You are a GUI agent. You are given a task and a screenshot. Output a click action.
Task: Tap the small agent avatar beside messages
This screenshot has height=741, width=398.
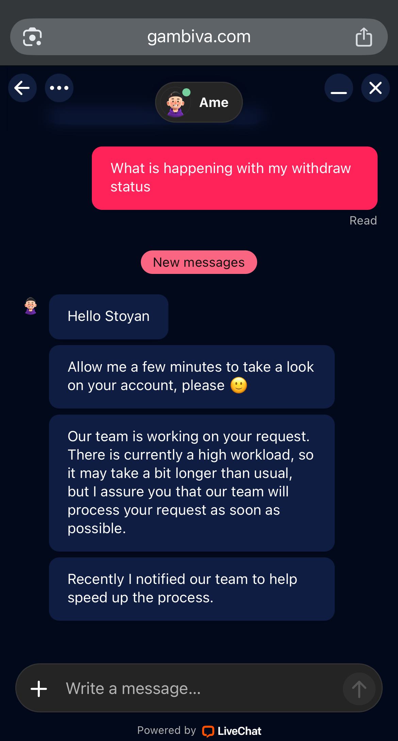point(31,306)
